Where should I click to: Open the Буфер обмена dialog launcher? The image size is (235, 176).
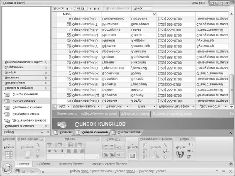click(x=42, y=139)
